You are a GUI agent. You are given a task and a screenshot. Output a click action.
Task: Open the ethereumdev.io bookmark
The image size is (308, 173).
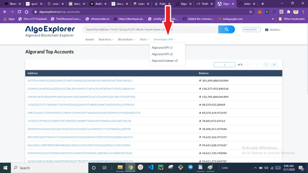(98, 19)
